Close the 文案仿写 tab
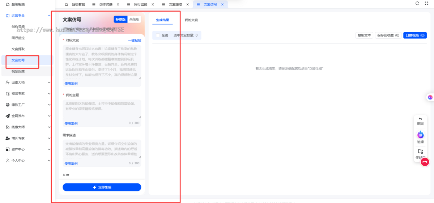The image size is (434, 203). coord(222,4)
